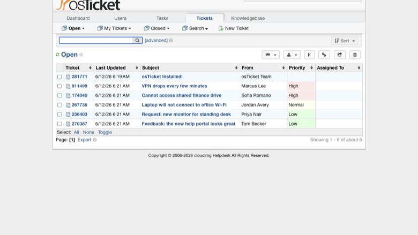Screen dimensions: 418x235
Task: Click New Ticket
Action: [234, 28]
